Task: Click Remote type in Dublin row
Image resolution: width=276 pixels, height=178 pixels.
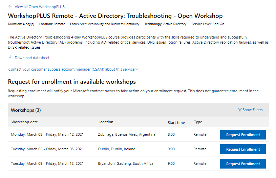Action: (200, 149)
